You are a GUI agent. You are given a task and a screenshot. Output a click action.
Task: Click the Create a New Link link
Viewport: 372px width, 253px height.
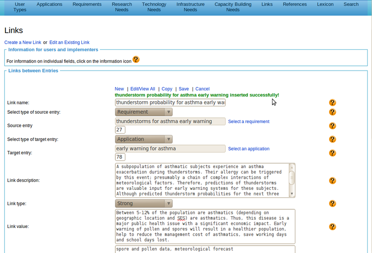23,42
